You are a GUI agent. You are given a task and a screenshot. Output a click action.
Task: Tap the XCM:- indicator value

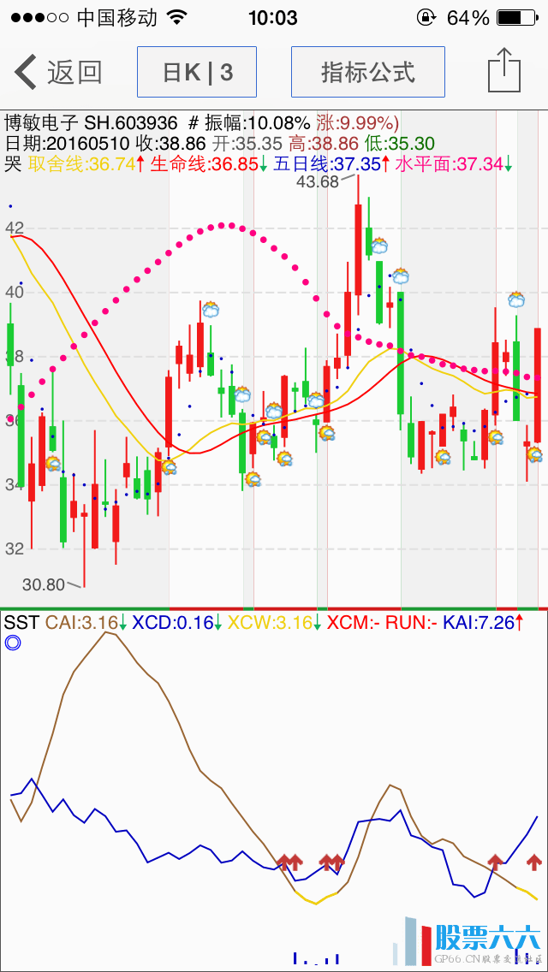pyautogui.click(x=353, y=622)
